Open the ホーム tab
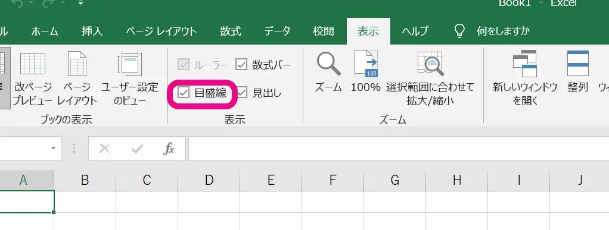 tap(44, 31)
